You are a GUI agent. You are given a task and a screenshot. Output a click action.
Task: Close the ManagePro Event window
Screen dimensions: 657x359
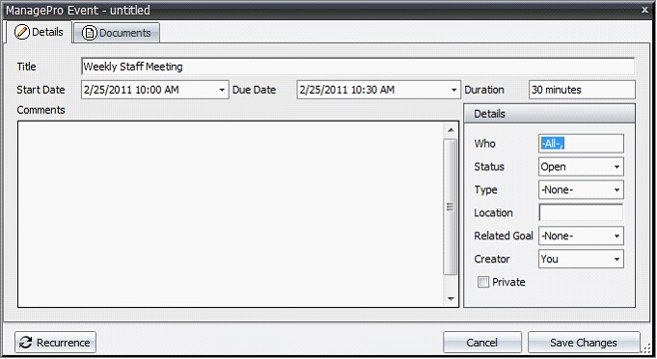coord(644,10)
